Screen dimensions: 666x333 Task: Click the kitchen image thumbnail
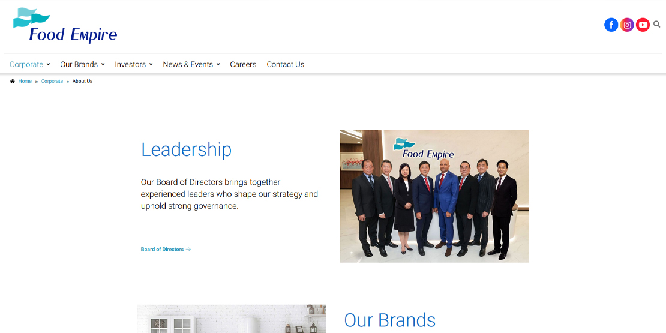point(232,319)
